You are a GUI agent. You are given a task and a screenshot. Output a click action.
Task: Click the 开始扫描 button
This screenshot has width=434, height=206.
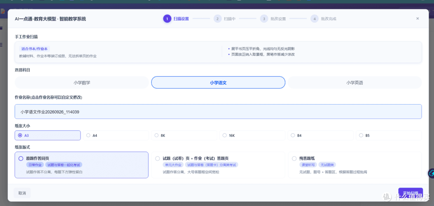click(410, 193)
